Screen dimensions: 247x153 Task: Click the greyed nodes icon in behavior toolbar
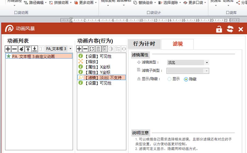(118, 49)
